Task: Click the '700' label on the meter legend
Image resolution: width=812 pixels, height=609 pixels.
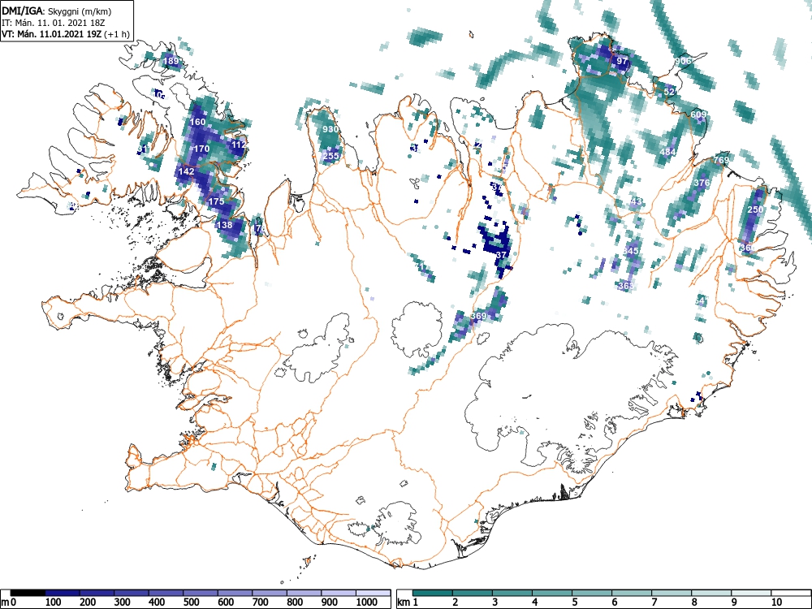Action: coord(261,603)
